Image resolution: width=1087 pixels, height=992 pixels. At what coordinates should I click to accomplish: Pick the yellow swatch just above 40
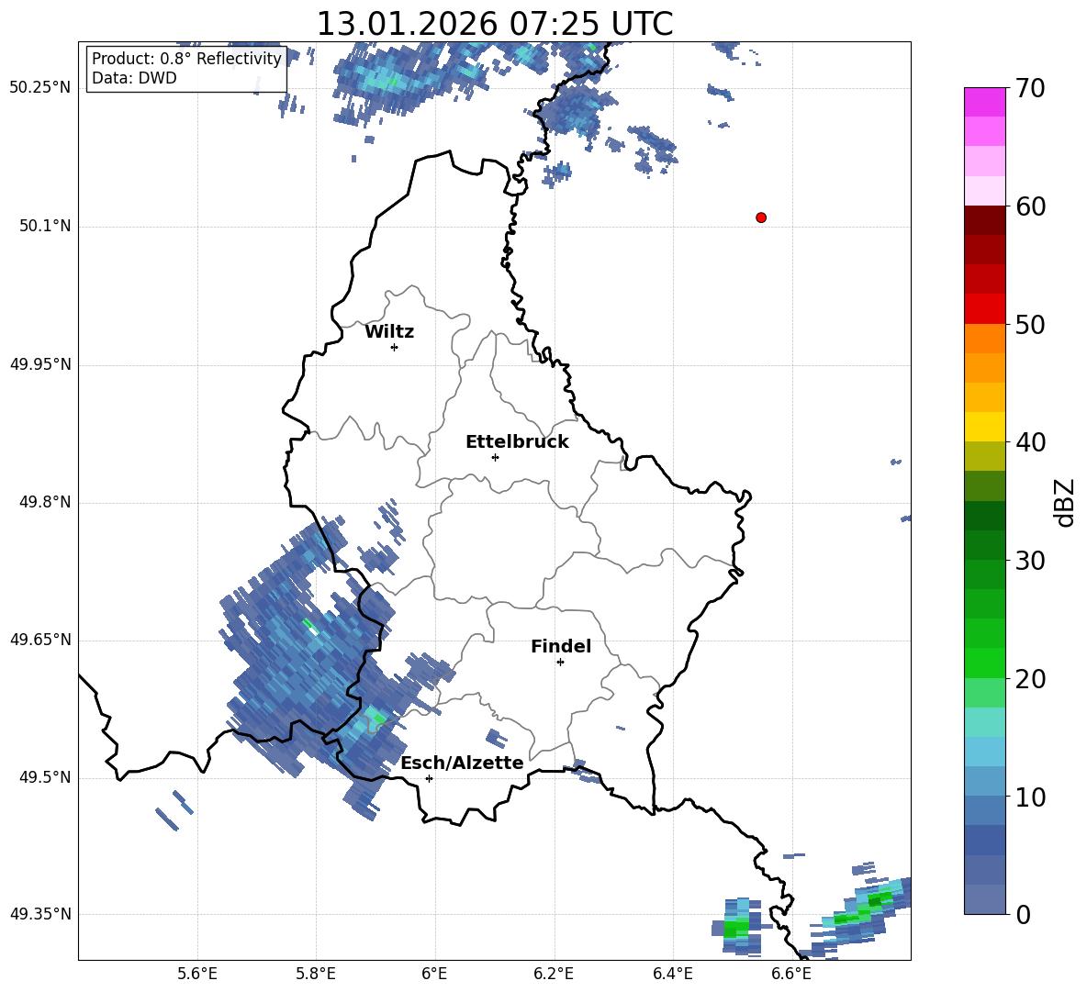click(984, 427)
